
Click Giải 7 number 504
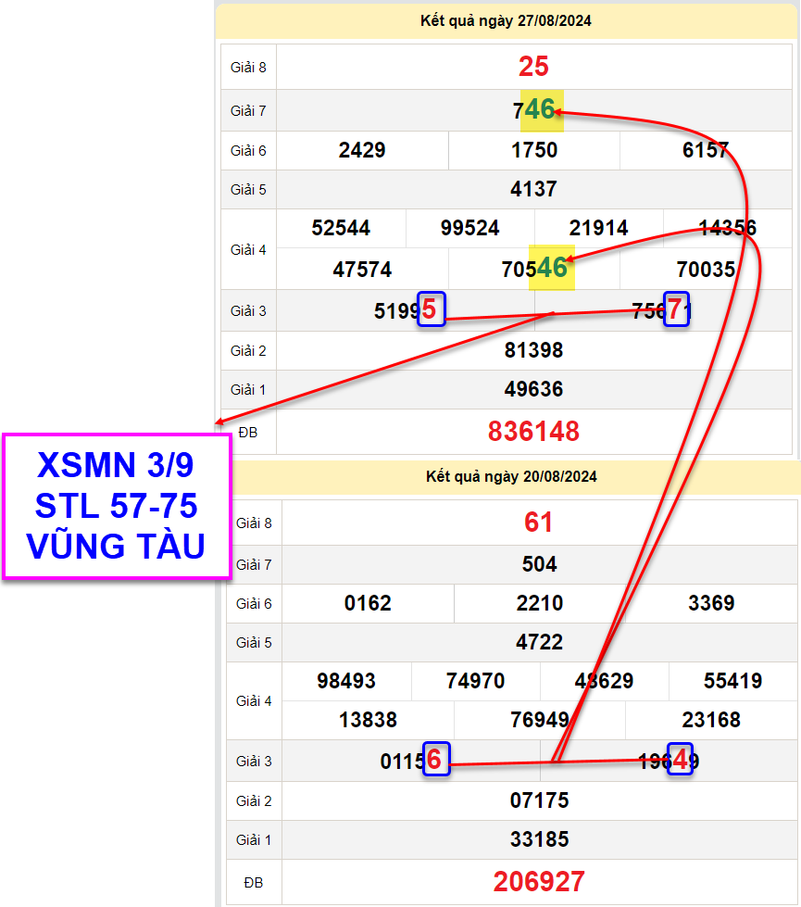[x=539, y=564]
